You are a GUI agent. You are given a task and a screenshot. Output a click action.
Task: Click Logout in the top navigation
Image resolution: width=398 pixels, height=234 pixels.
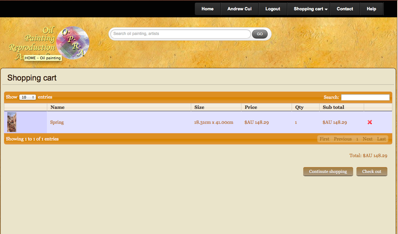coord(273,9)
